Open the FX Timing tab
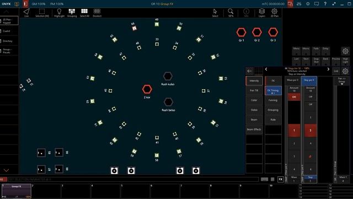Viewport: 353px width, 199px height. (x=273, y=91)
